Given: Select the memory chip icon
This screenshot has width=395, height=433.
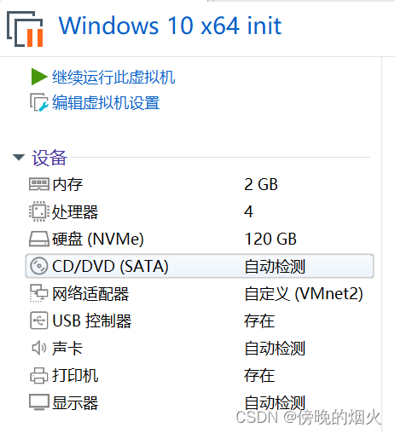Looking at the screenshot, I should point(39,184).
